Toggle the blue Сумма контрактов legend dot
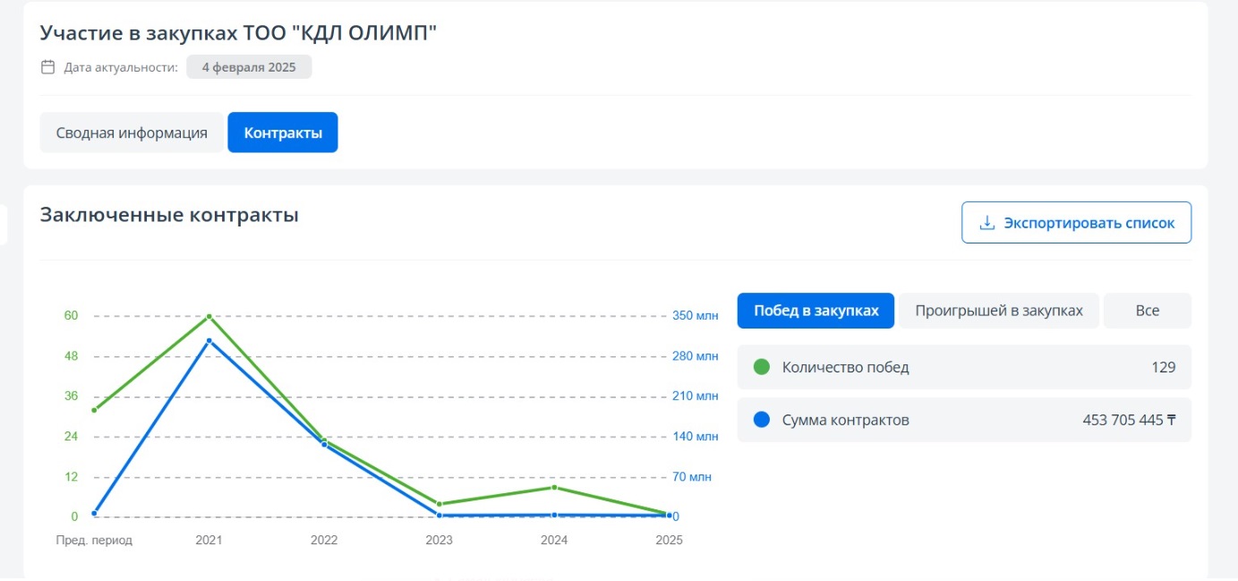1238x581 pixels. tap(762, 419)
